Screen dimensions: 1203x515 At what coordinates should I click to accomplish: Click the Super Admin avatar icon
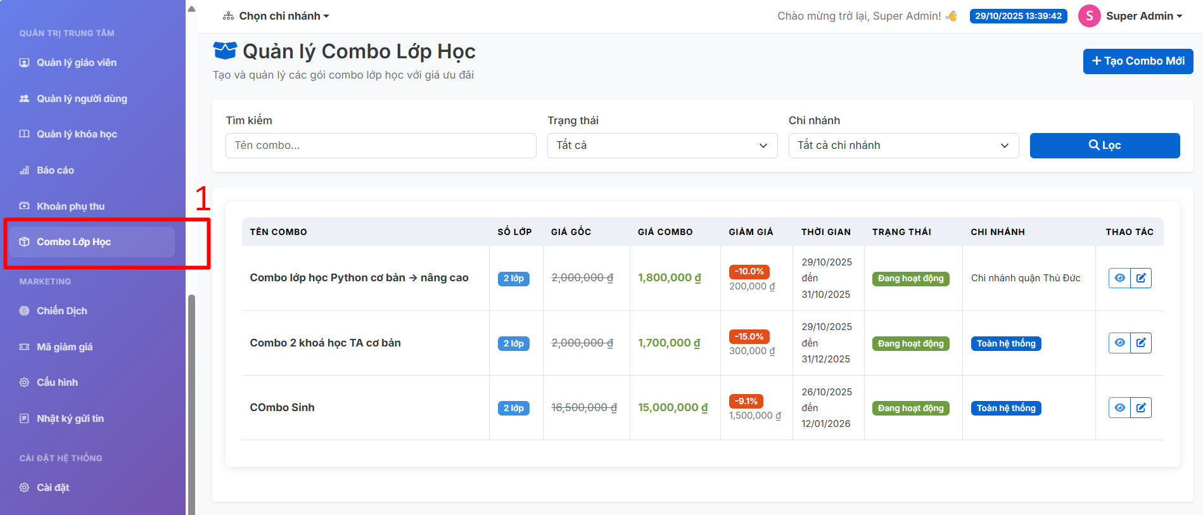click(1088, 16)
